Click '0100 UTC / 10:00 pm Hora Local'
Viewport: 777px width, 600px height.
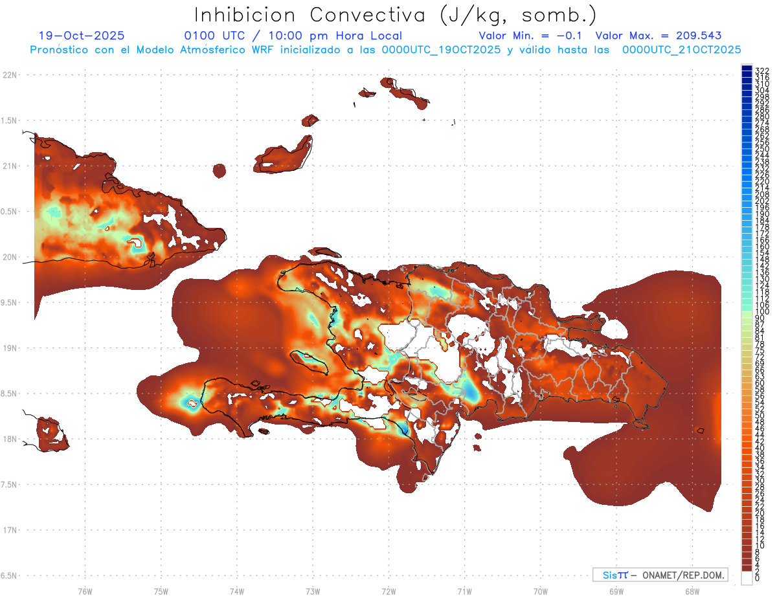[x=293, y=36]
